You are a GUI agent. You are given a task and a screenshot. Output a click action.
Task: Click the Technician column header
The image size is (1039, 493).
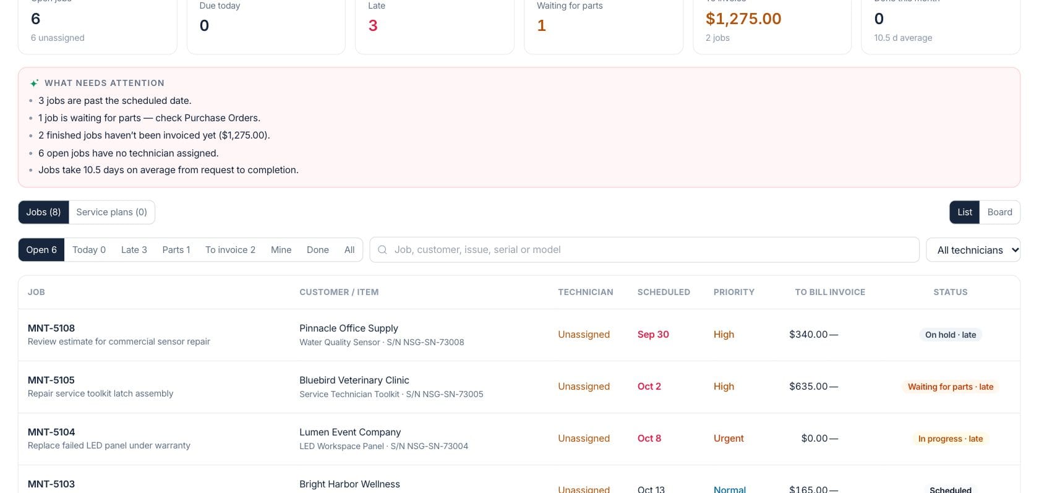pos(586,292)
